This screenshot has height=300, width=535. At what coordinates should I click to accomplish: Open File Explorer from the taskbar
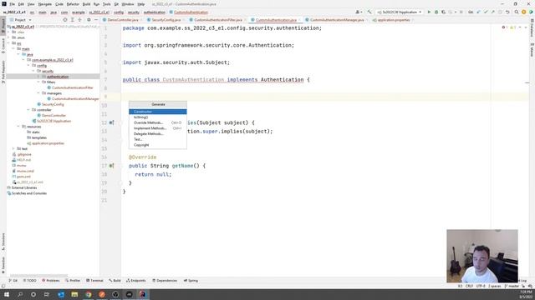pos(74,294)
